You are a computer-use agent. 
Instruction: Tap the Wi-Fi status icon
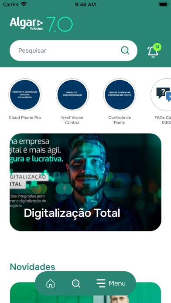(24, 4)
